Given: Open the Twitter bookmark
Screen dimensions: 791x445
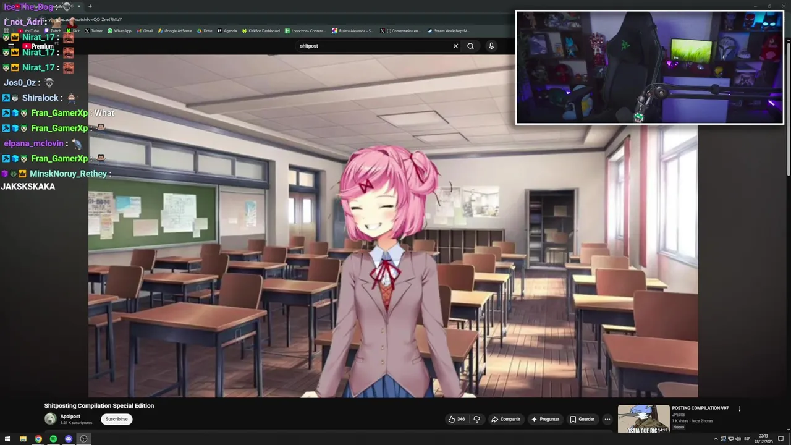Looking at the screenshot, I should coord(93,30).
